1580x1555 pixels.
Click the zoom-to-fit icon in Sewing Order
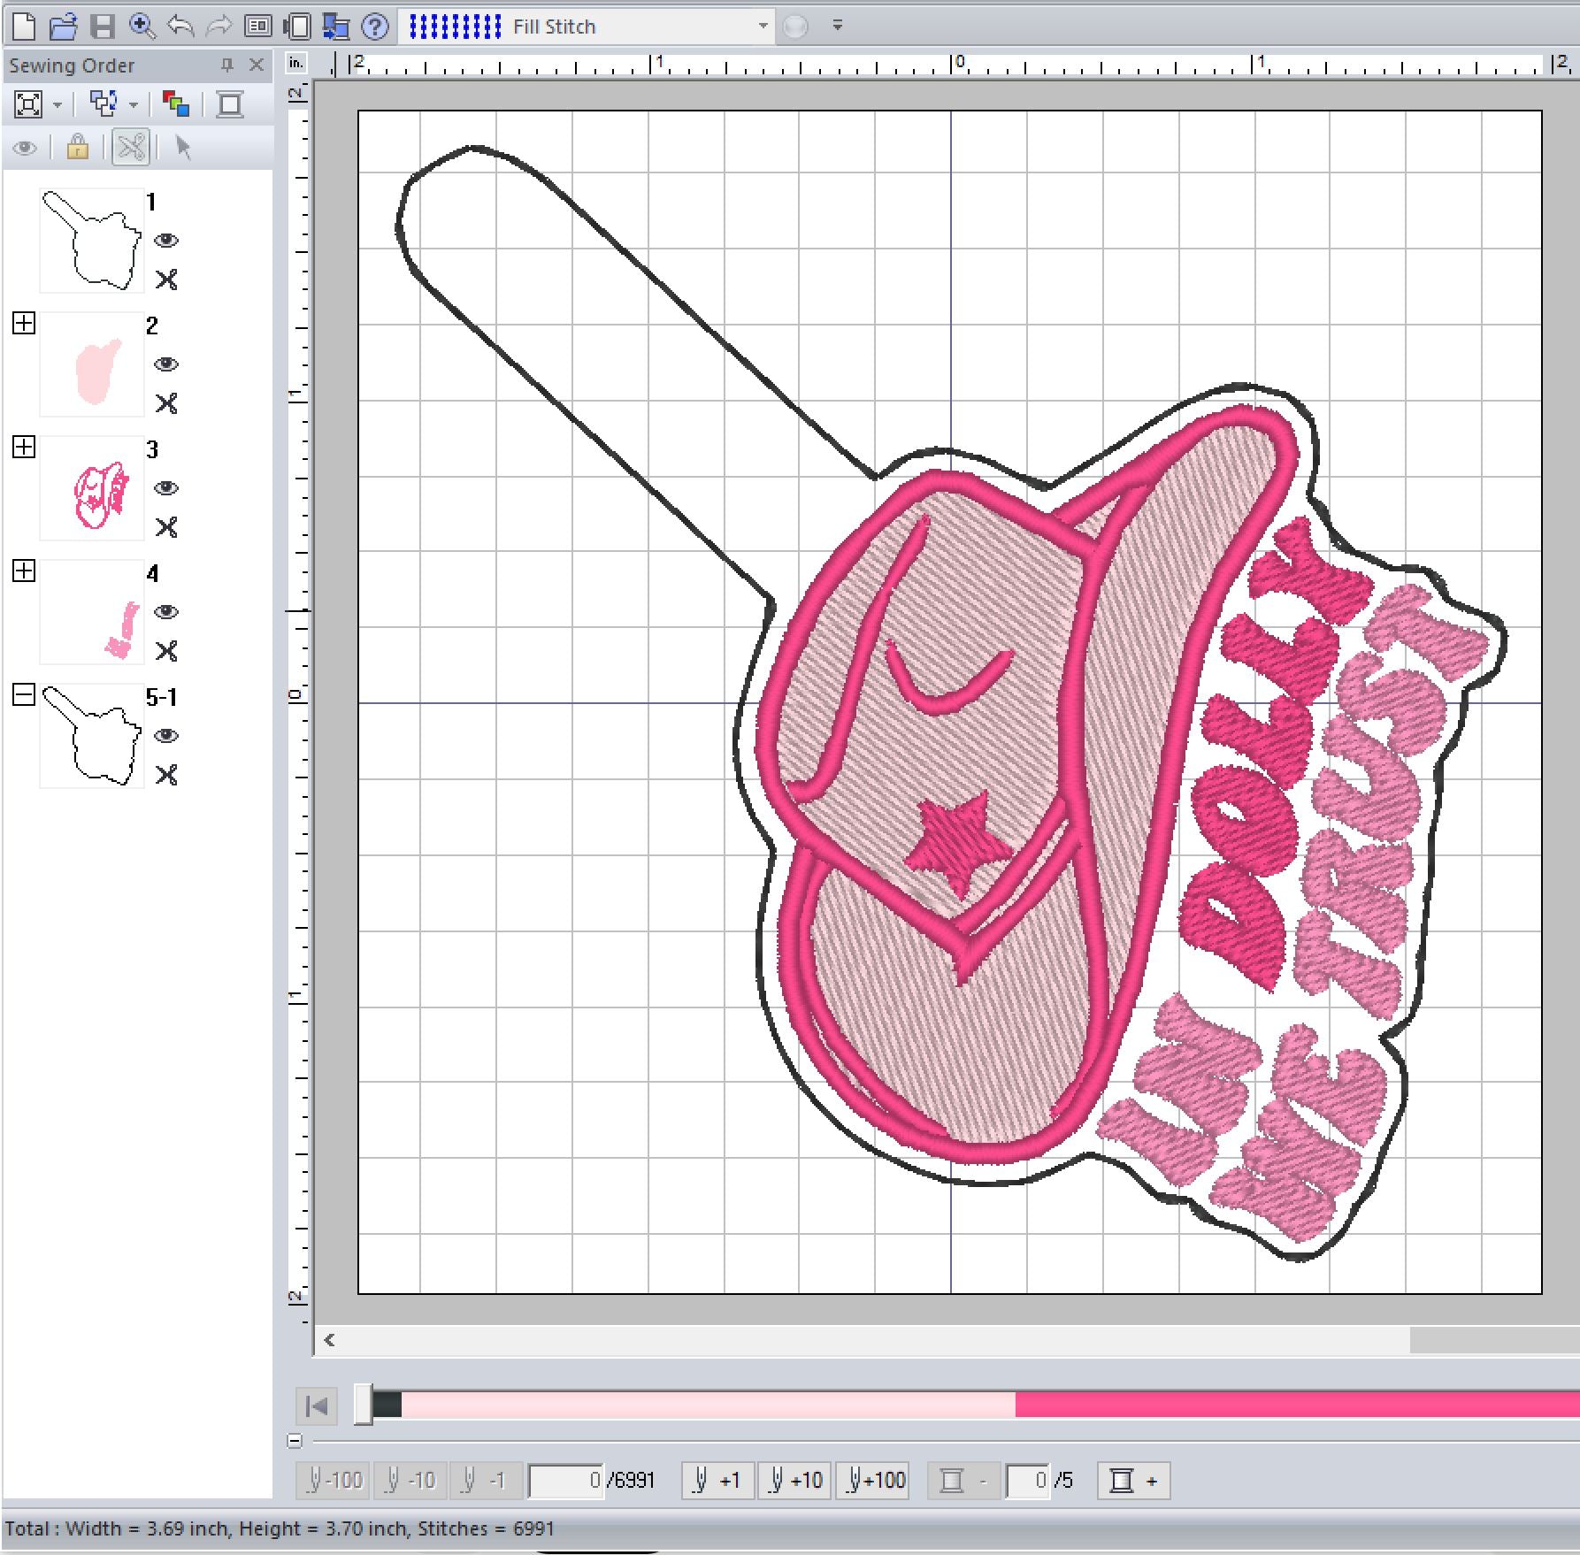28,104
